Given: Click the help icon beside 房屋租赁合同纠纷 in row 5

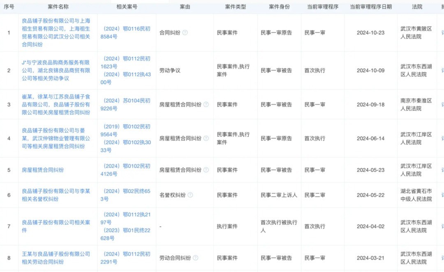Looking at the screenshot, I should point(206,170).
